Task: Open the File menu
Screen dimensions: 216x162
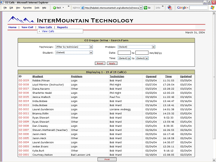Action: click(x=5, y=8)
